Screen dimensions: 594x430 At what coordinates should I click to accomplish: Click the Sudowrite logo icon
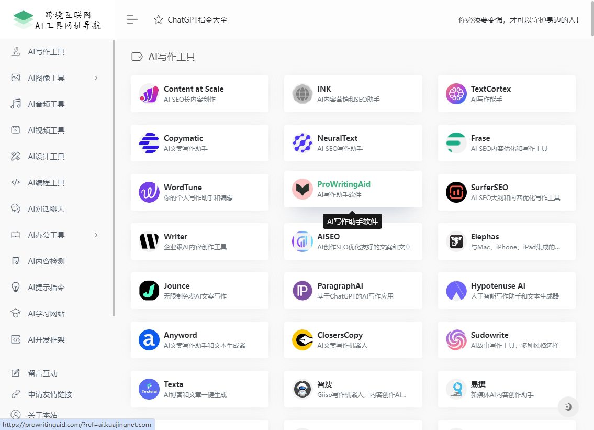[456, 340]
